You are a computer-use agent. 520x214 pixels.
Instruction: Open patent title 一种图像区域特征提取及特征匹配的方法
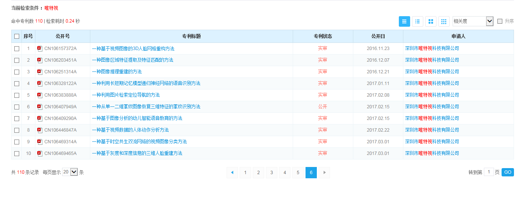pyautogui.click(x=133, y=60)
